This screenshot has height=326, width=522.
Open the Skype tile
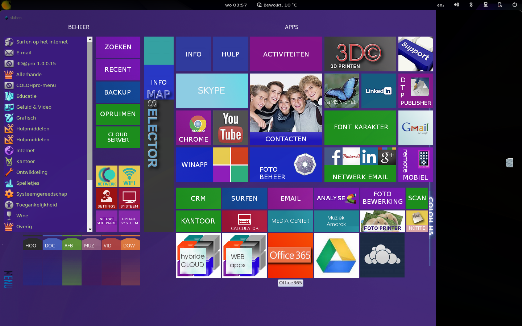[x=212, y=91]
